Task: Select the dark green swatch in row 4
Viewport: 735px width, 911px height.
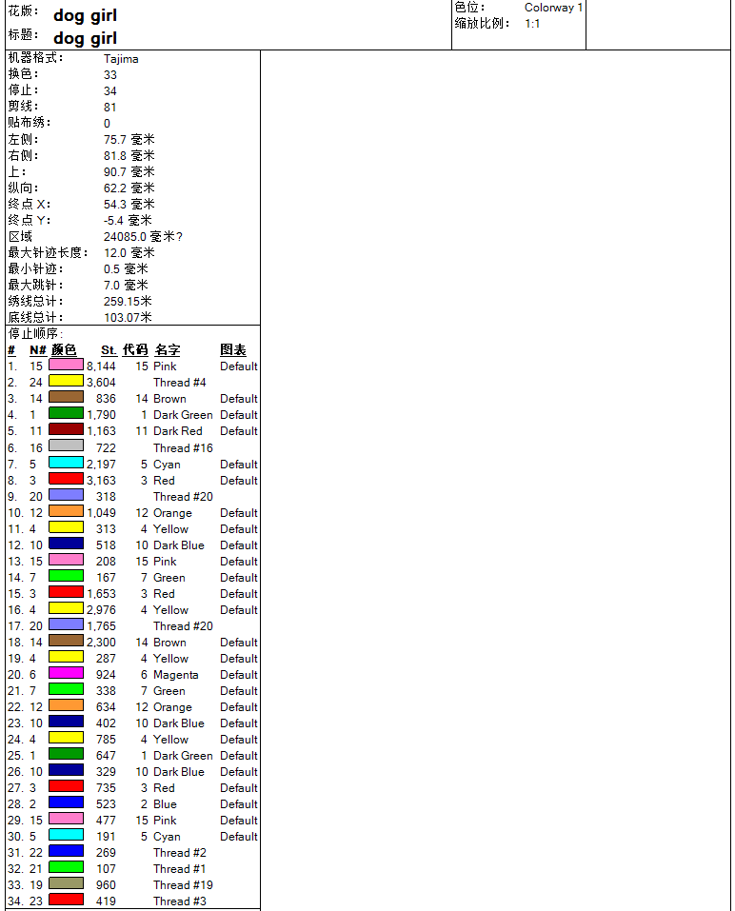Action: pyautogui.click(x=66, y=414)
